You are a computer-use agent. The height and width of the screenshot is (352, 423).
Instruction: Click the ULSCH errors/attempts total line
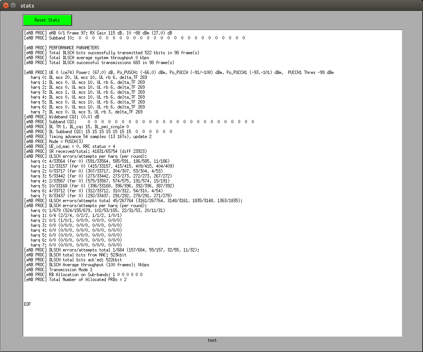point(133,201)
